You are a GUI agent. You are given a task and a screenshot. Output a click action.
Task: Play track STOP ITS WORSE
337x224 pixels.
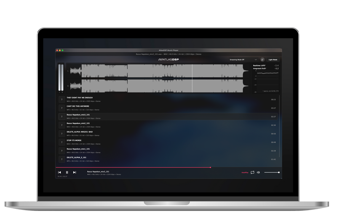tap(168, 142)
